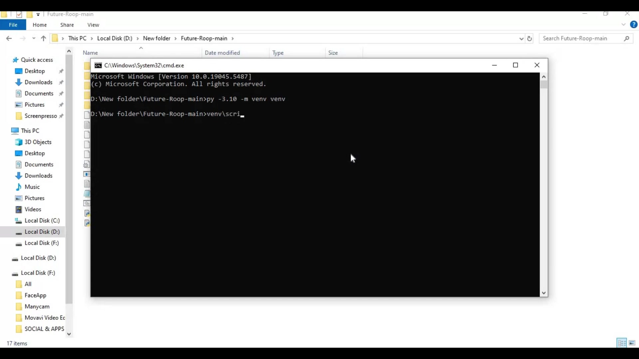Screen dimensions: 639x359
Task: Open Explorer help question mark
Action: click(x=634, y=25)
